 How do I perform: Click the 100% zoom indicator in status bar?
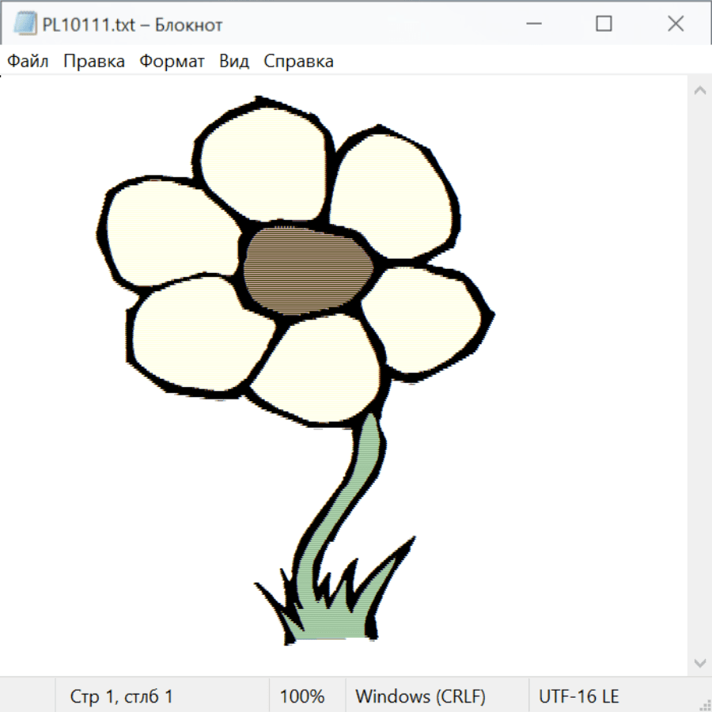pyautogui.click(x=302, y=696)
